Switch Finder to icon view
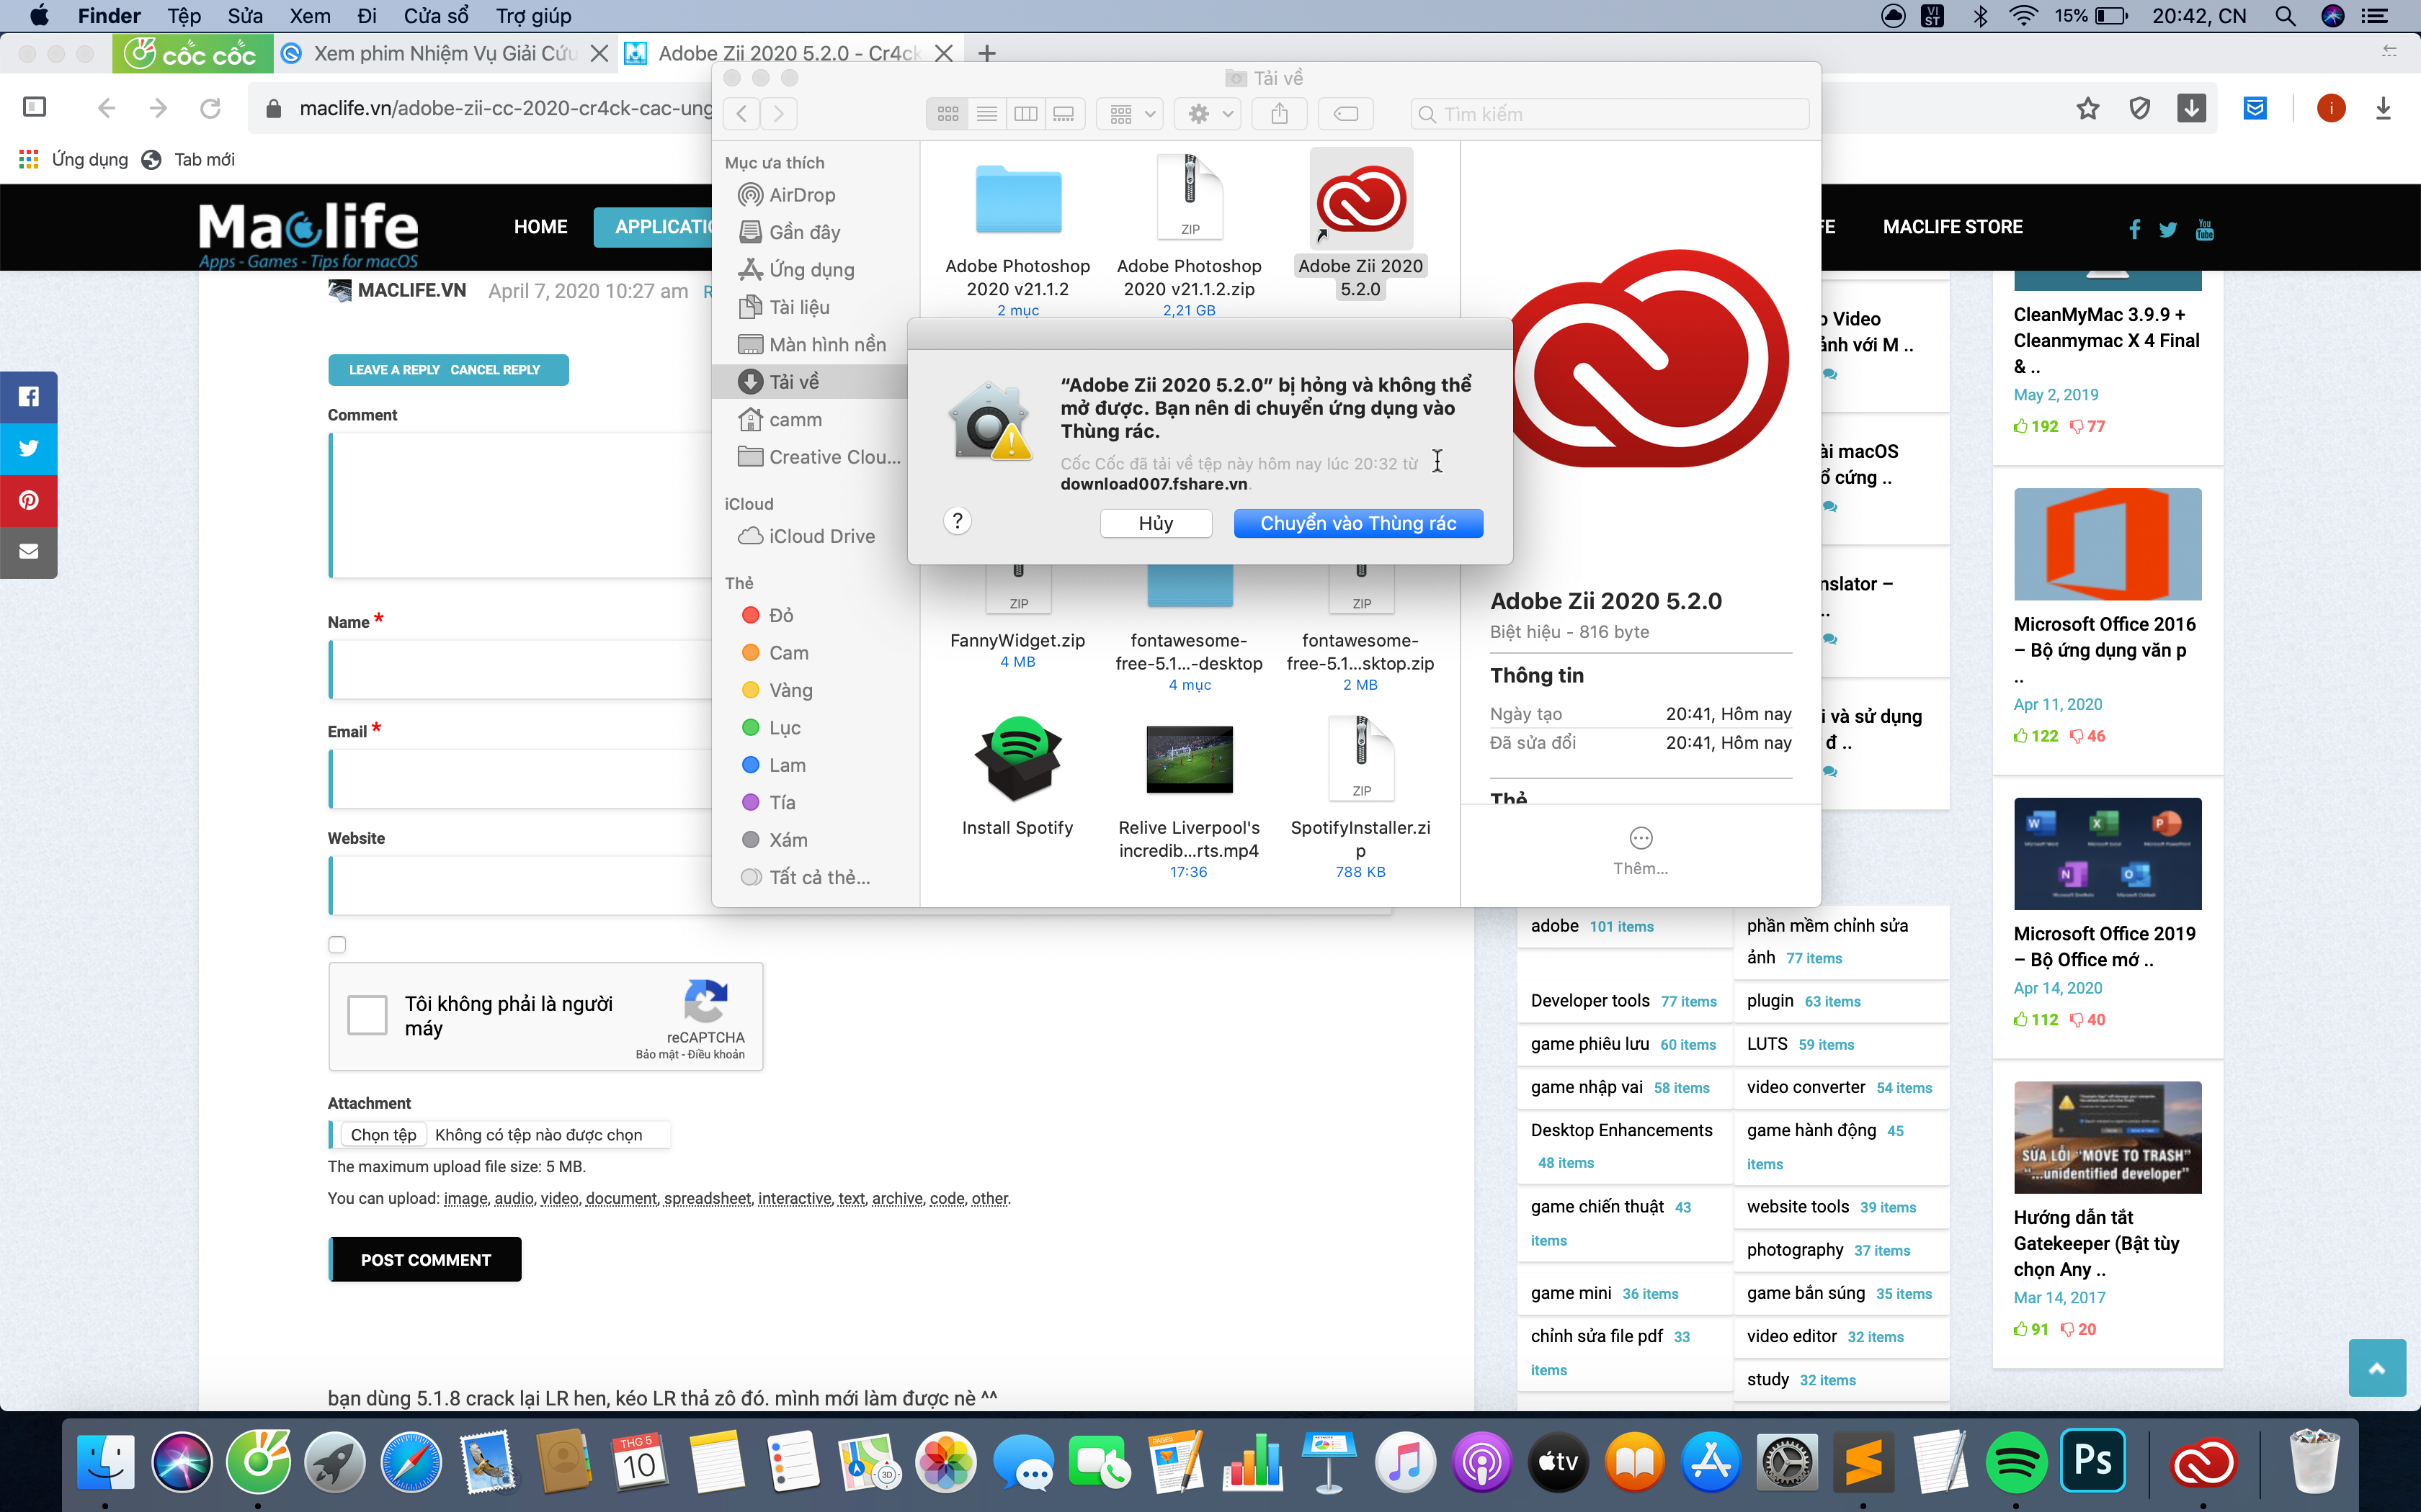The image size is (2421, 1512). (948, 114)
